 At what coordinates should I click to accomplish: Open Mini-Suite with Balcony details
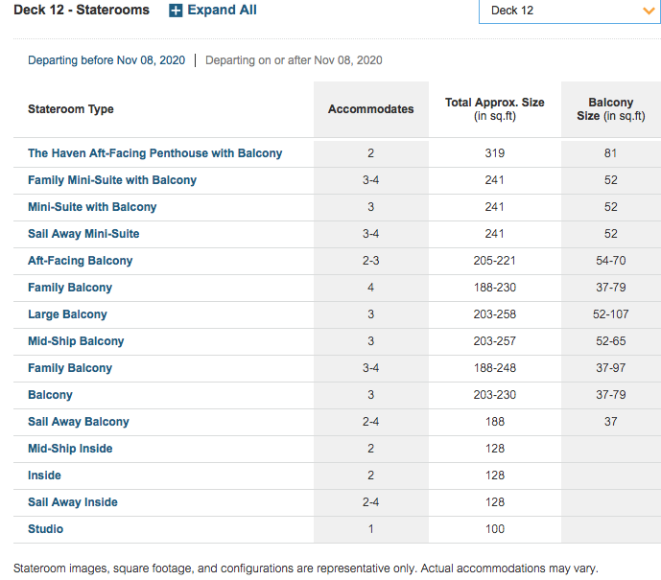pos(92,207)
